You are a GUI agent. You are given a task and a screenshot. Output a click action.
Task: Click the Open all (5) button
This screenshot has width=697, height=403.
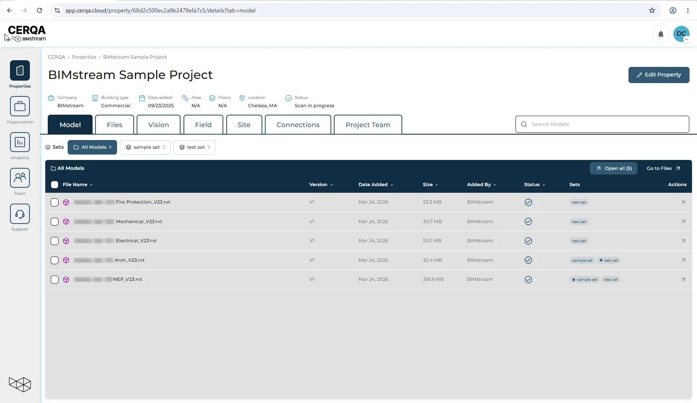(x=614, y=168)
